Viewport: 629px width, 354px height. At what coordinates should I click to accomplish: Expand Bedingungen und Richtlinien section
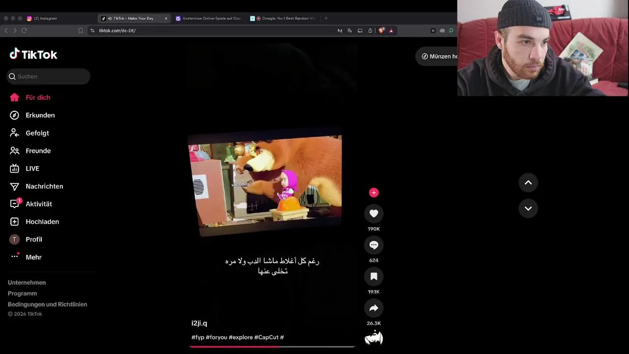click(x=47, y=304)
